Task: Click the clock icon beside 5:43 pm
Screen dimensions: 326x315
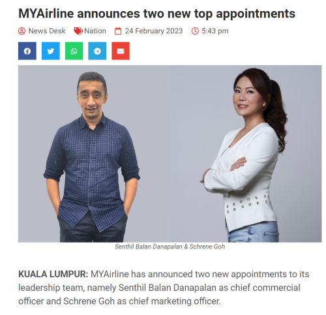Action: coord(195,31)
